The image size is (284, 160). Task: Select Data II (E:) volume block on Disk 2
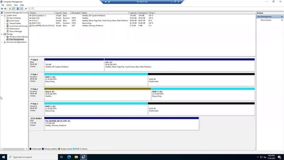pyautogui.click(x=98, y=94)
